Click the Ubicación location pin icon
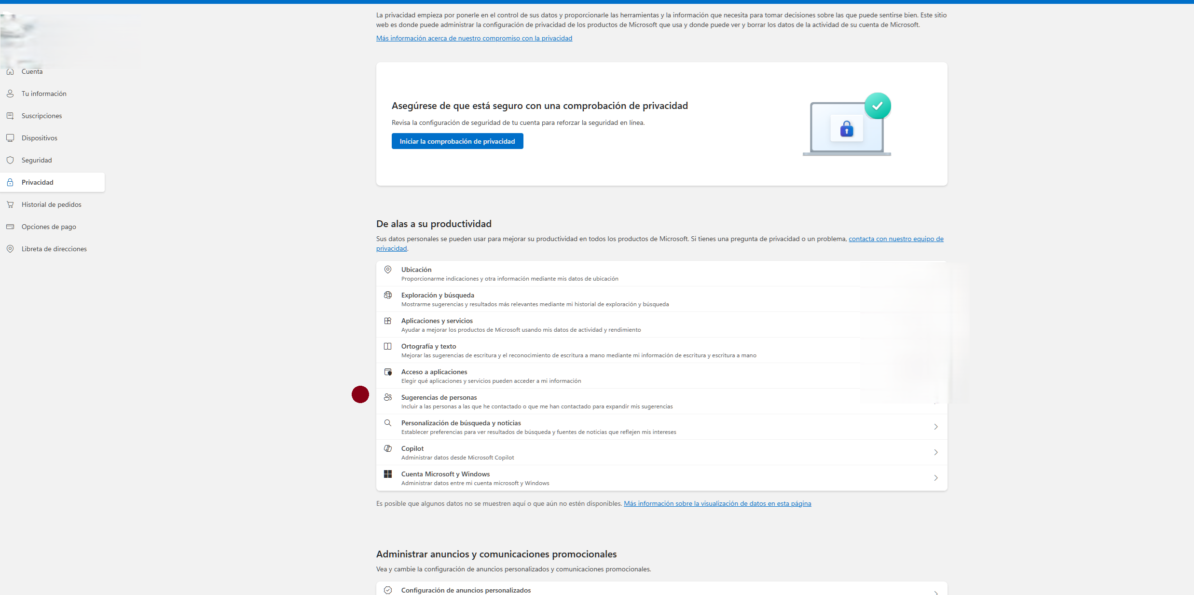The width and height of the screenshot is (1194, 595). coord(388,270)
